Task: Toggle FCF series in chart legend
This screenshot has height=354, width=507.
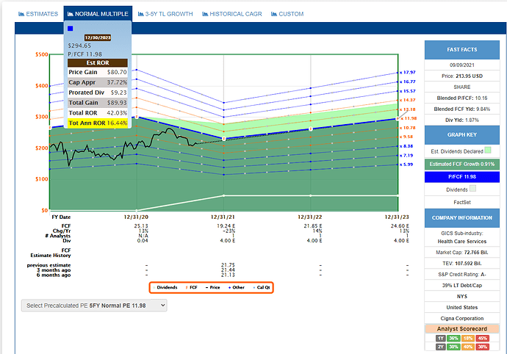Action: point(192,287)
